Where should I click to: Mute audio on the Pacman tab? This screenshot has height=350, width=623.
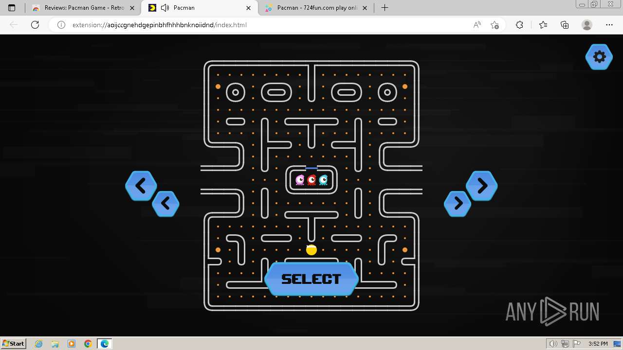pyautogui.click(x=165, y=8)
